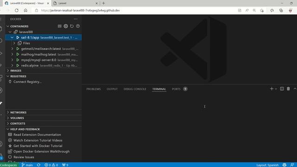Switch to OUTPUT panel tab
297x167 pixels.
pos(112,89)
